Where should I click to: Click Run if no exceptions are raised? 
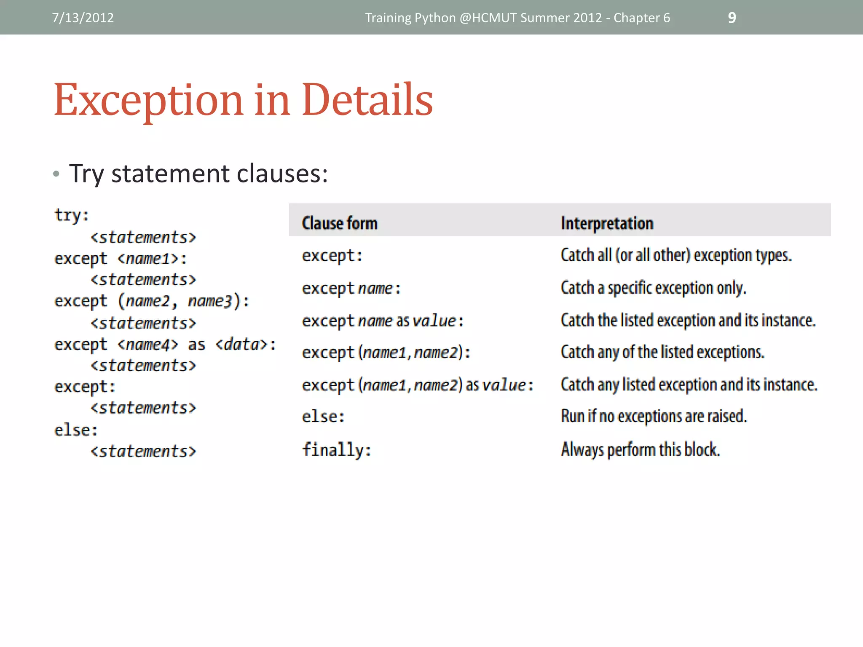(x=654, y=416)
